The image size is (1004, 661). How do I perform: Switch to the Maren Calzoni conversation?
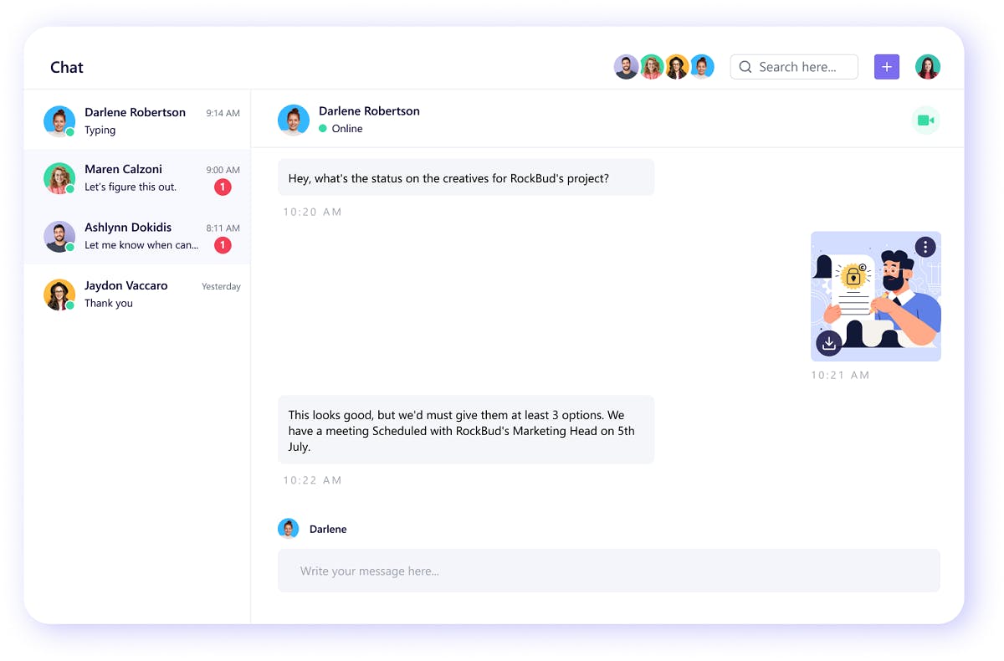[x=134, y=177]
